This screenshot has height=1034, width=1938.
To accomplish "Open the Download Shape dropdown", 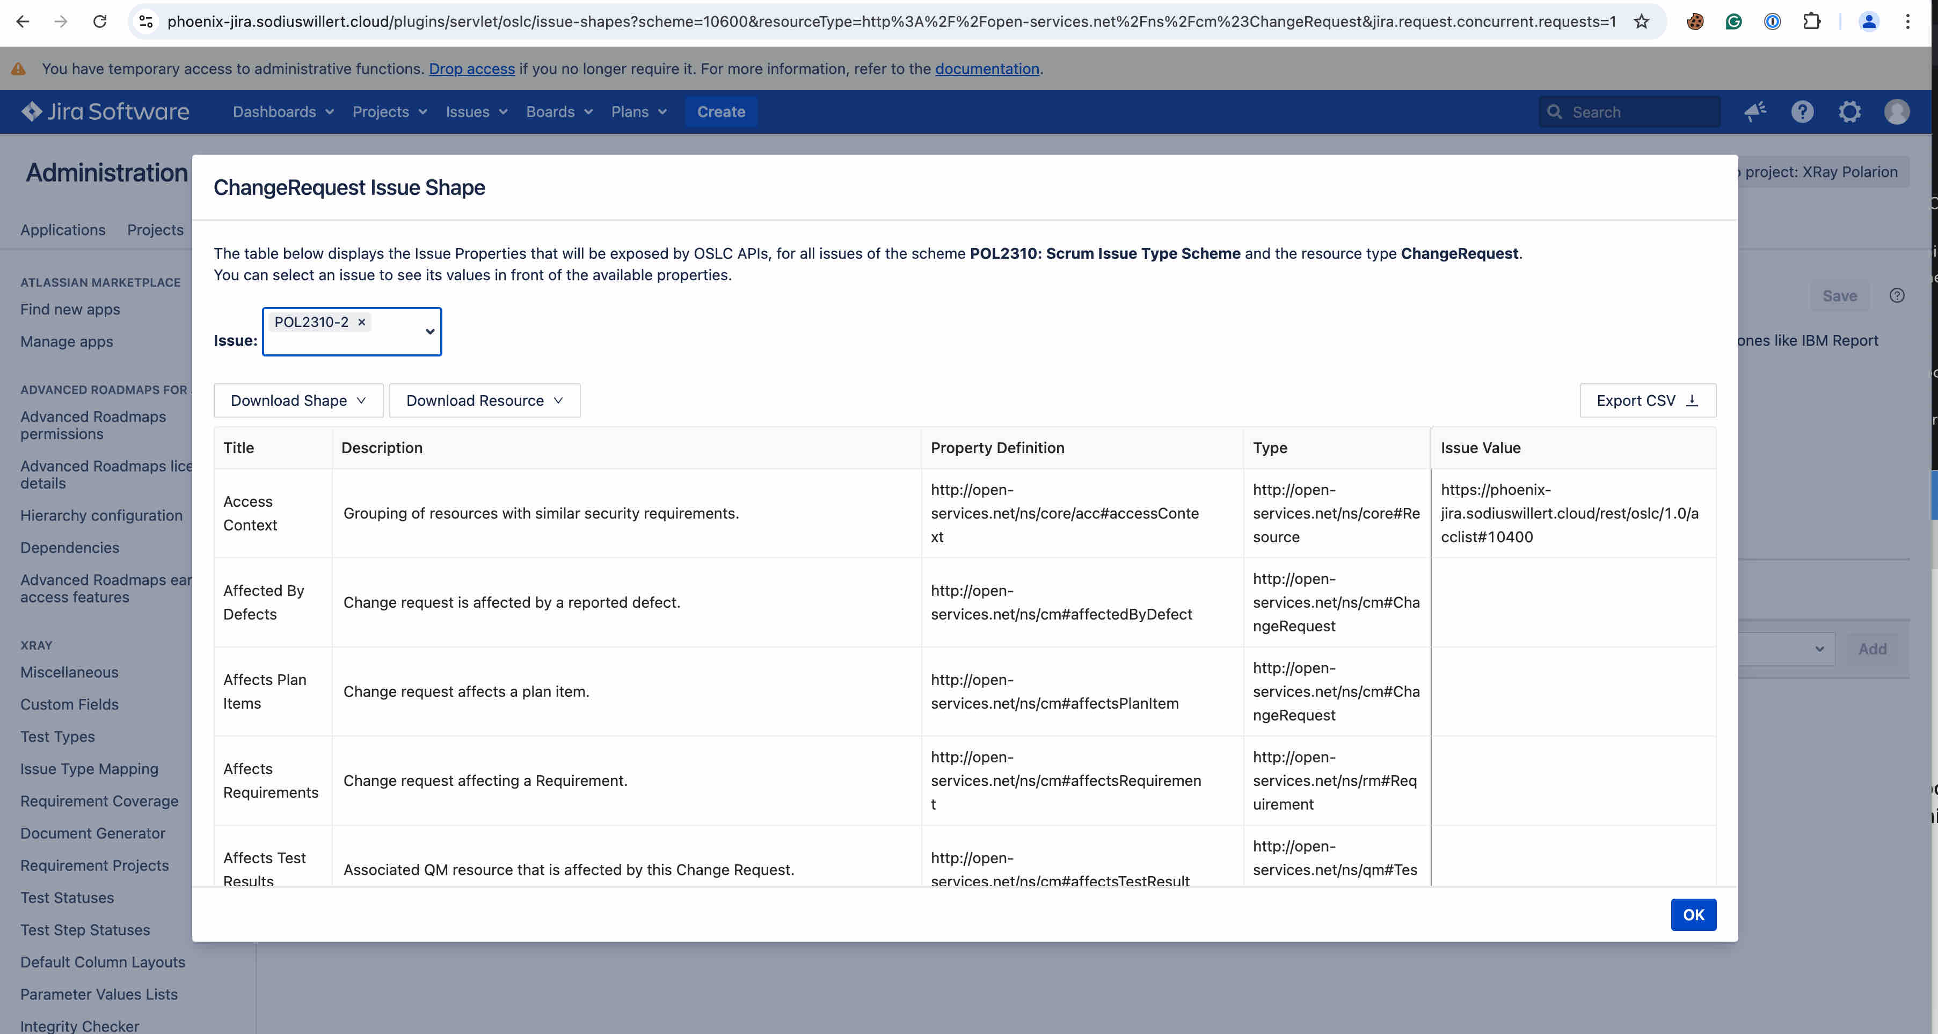I will 298,401.
